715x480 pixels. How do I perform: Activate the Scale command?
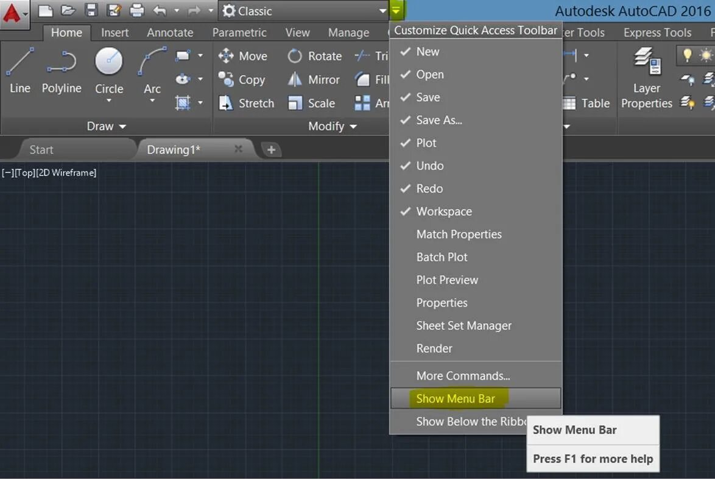(x=311, y=103)
